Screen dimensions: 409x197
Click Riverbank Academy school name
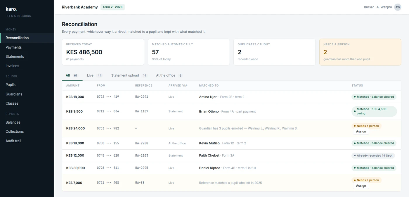pyautogui.click(x=80, y=7)
